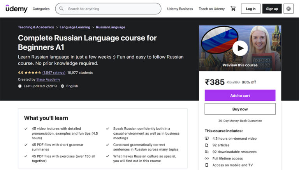The width and height of the screenshot is (299, 170).
Task: Click checkmark beside 45 PDF exercises
Action: (26, 156)
